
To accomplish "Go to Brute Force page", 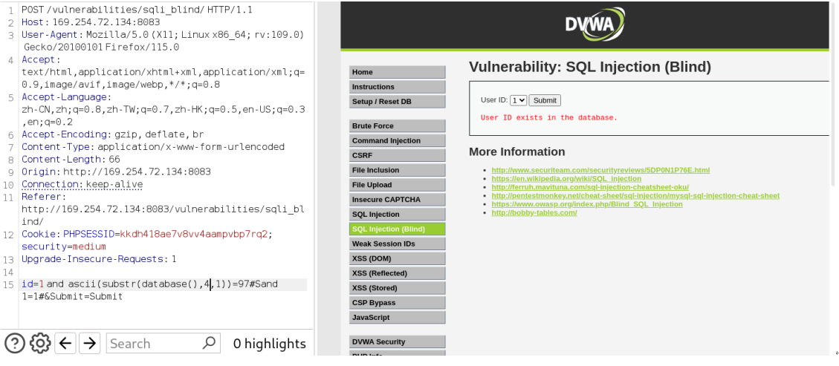I will [397, 126].
